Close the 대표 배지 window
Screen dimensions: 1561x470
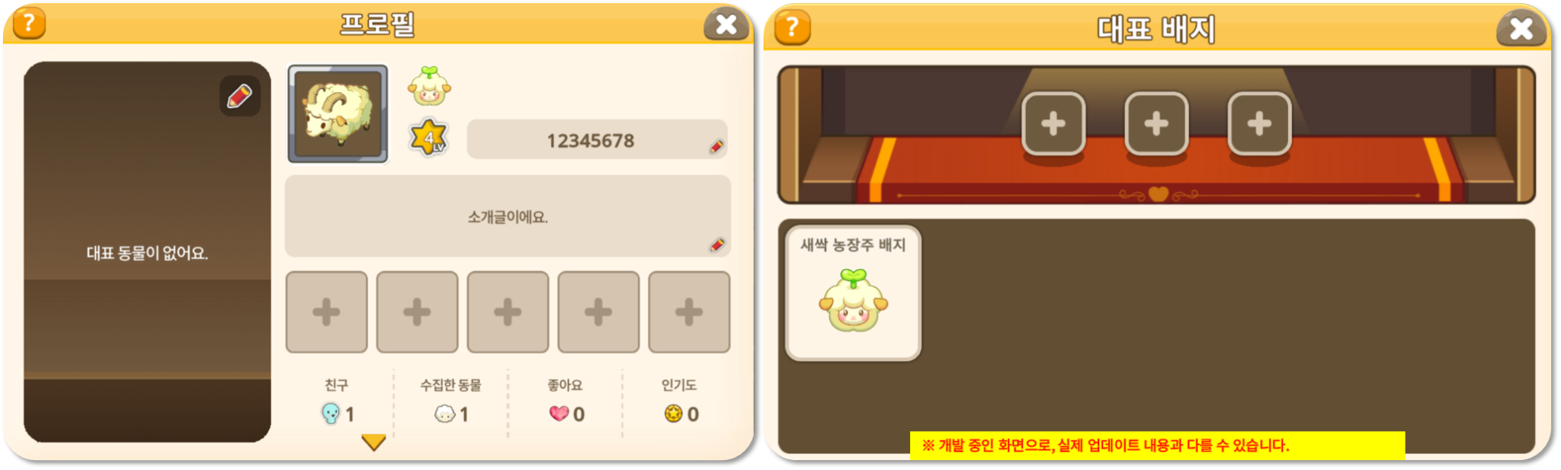click(x=1521, y=29)
